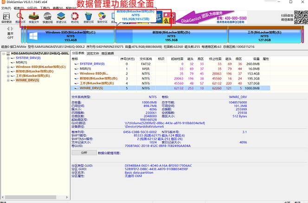Select SYSTEM_DRV(0) in the disk tree
This screenshot has height=203, width=308.
click(x=28, y=58)
